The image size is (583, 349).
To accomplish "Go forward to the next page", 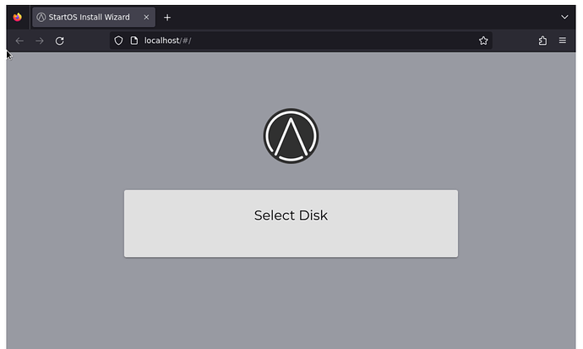I will (39, 41).
